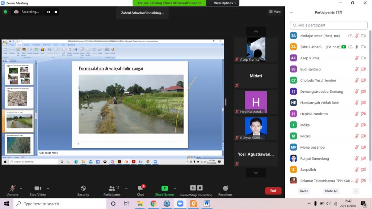Toggle Asep Kurnia's video camera icon
The width and height of the screenshot is (372, 209).
363,58
